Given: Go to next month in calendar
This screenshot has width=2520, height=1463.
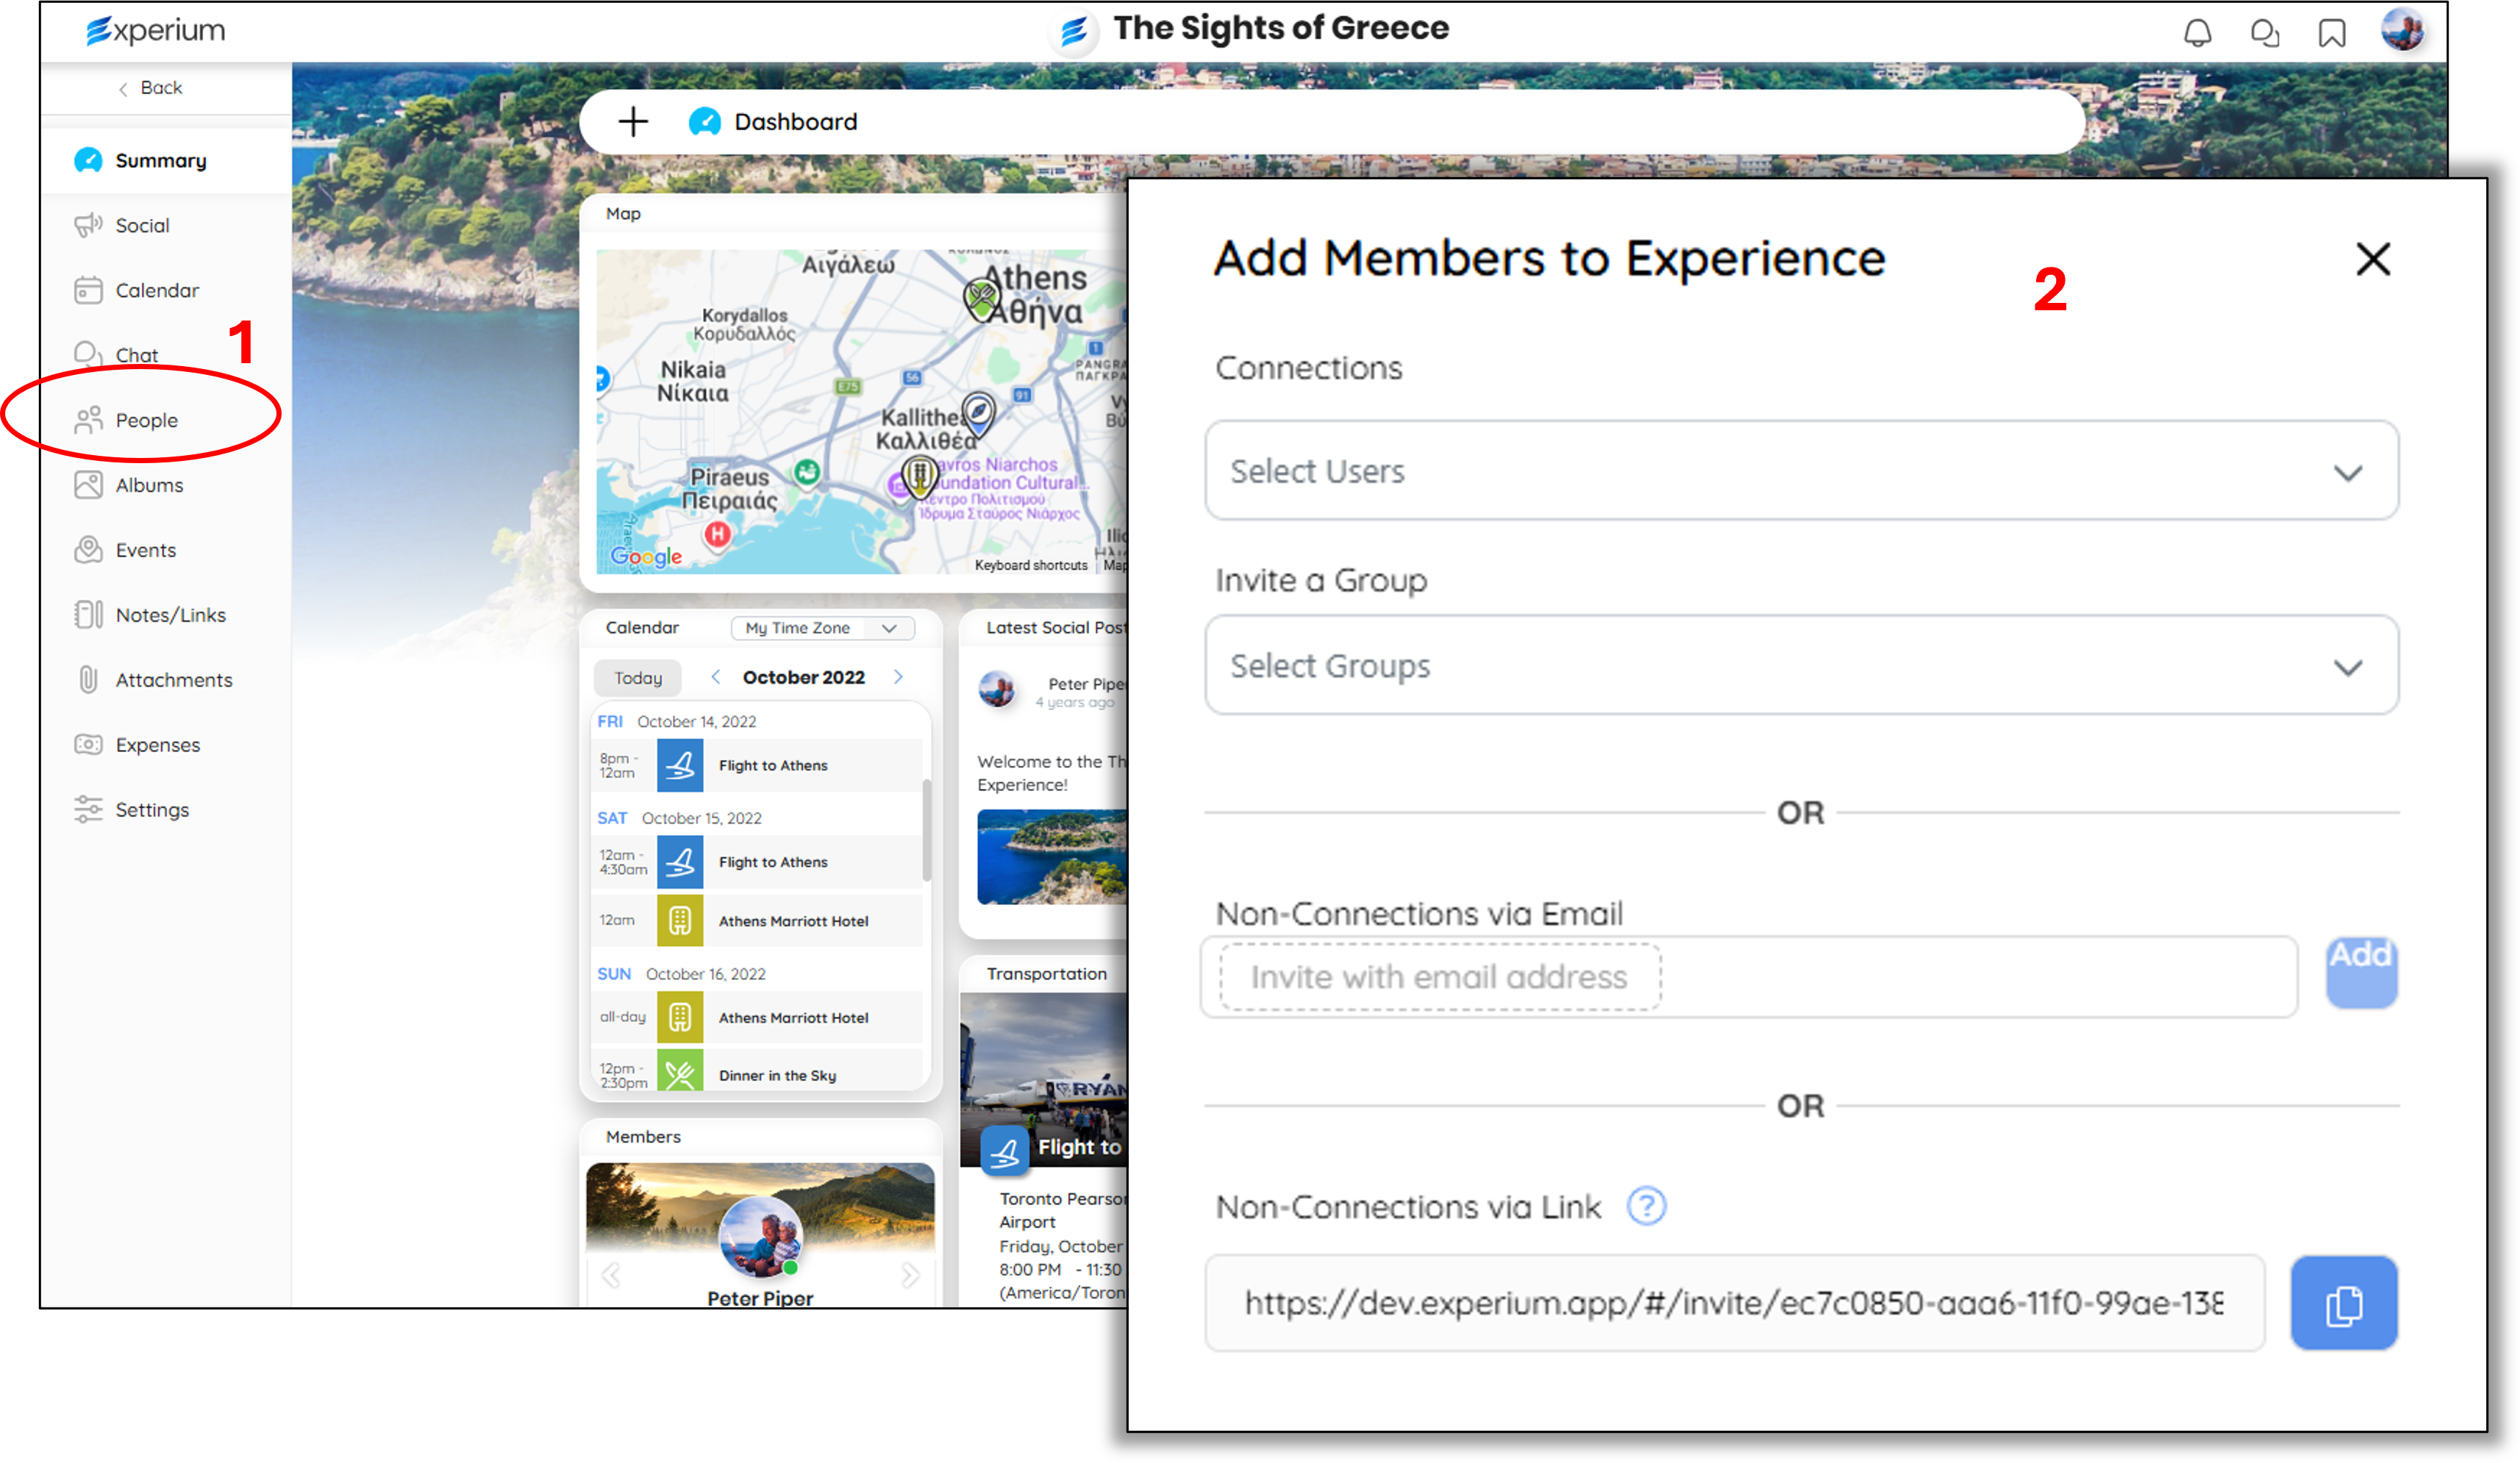Looking at the screenshot, I should tap(898, 677).
